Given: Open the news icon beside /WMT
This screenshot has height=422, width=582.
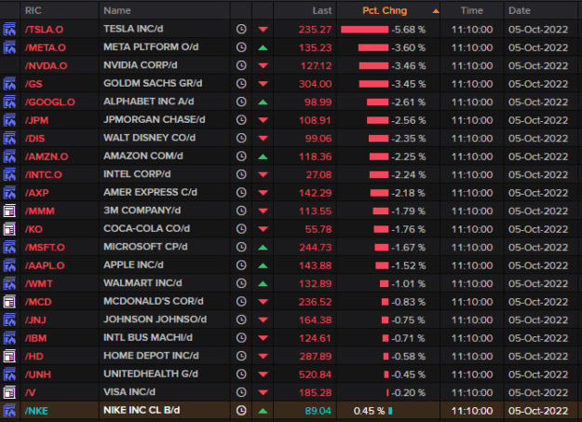Looking at the screenshot, I should 9,284.
